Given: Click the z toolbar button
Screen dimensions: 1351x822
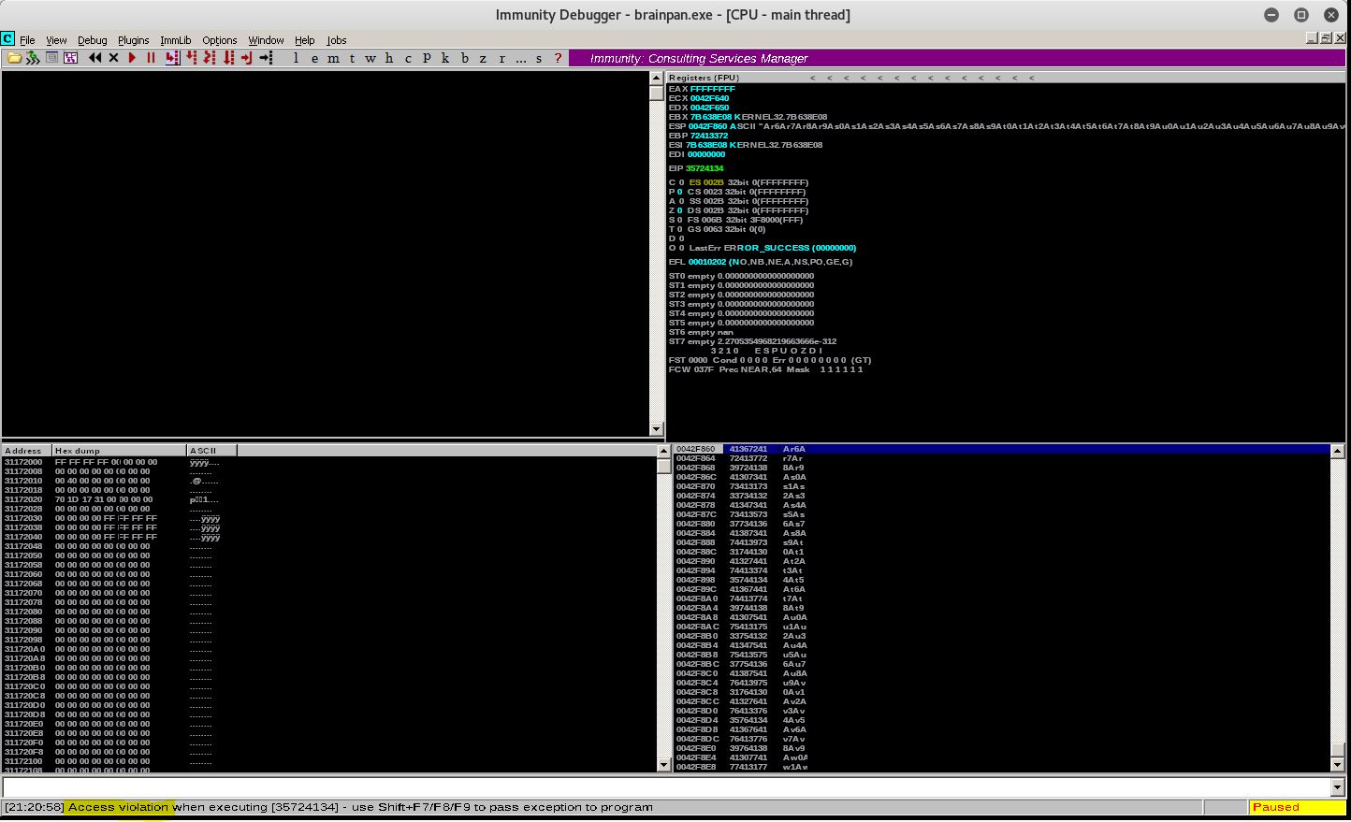Looking at the screenshot, I should 483,58.
